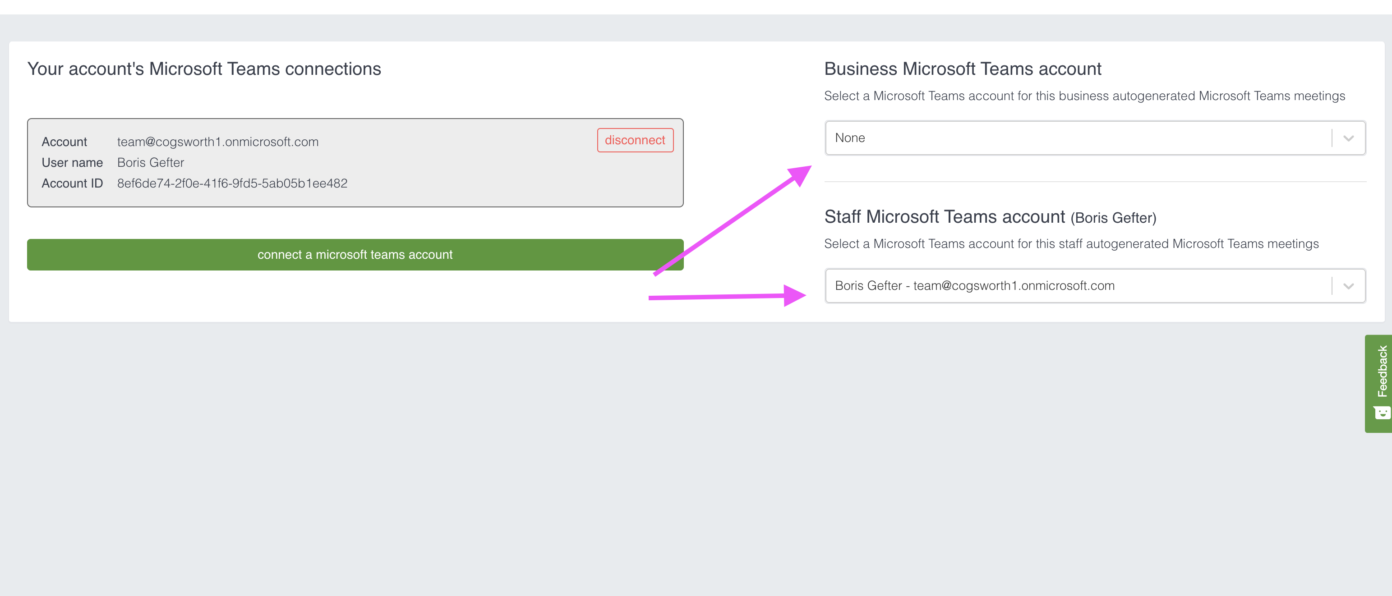Open the Business Teams account dropdown showing None
Screen dimensions: 1392x596
pos(1095,138)
